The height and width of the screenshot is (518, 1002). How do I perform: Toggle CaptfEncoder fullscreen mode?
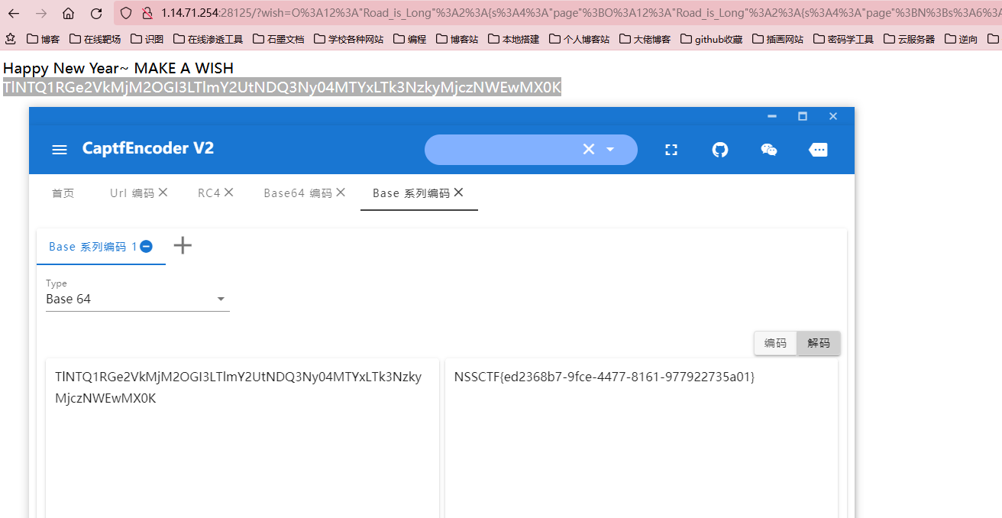(x=671, y=150)
